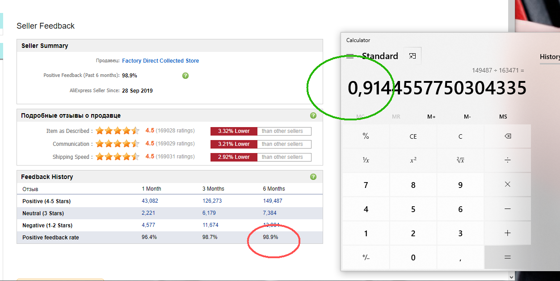Click the reciprocal 1/x key
560x281 pixels.
coord(366,160)
